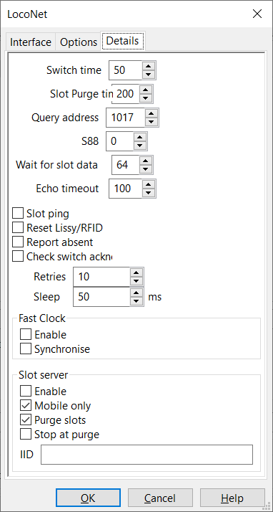Click the IID text field
Screen dimensions: 273x512
click(x=147, y=454)
